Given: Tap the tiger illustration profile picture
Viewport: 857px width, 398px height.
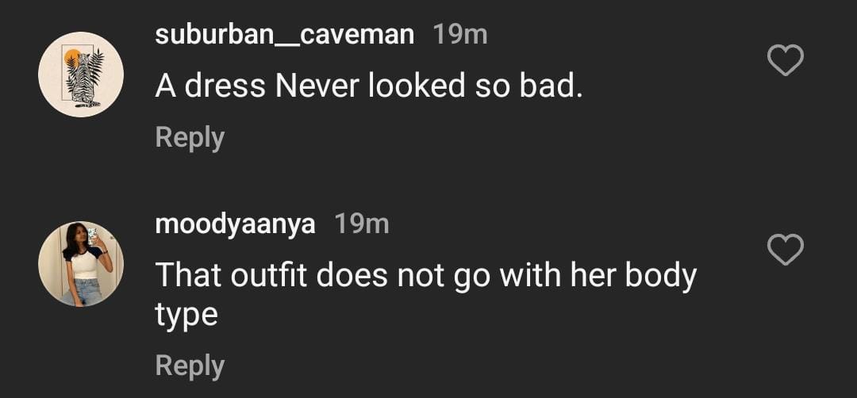Looking at the screenshot, I should 81,75.
